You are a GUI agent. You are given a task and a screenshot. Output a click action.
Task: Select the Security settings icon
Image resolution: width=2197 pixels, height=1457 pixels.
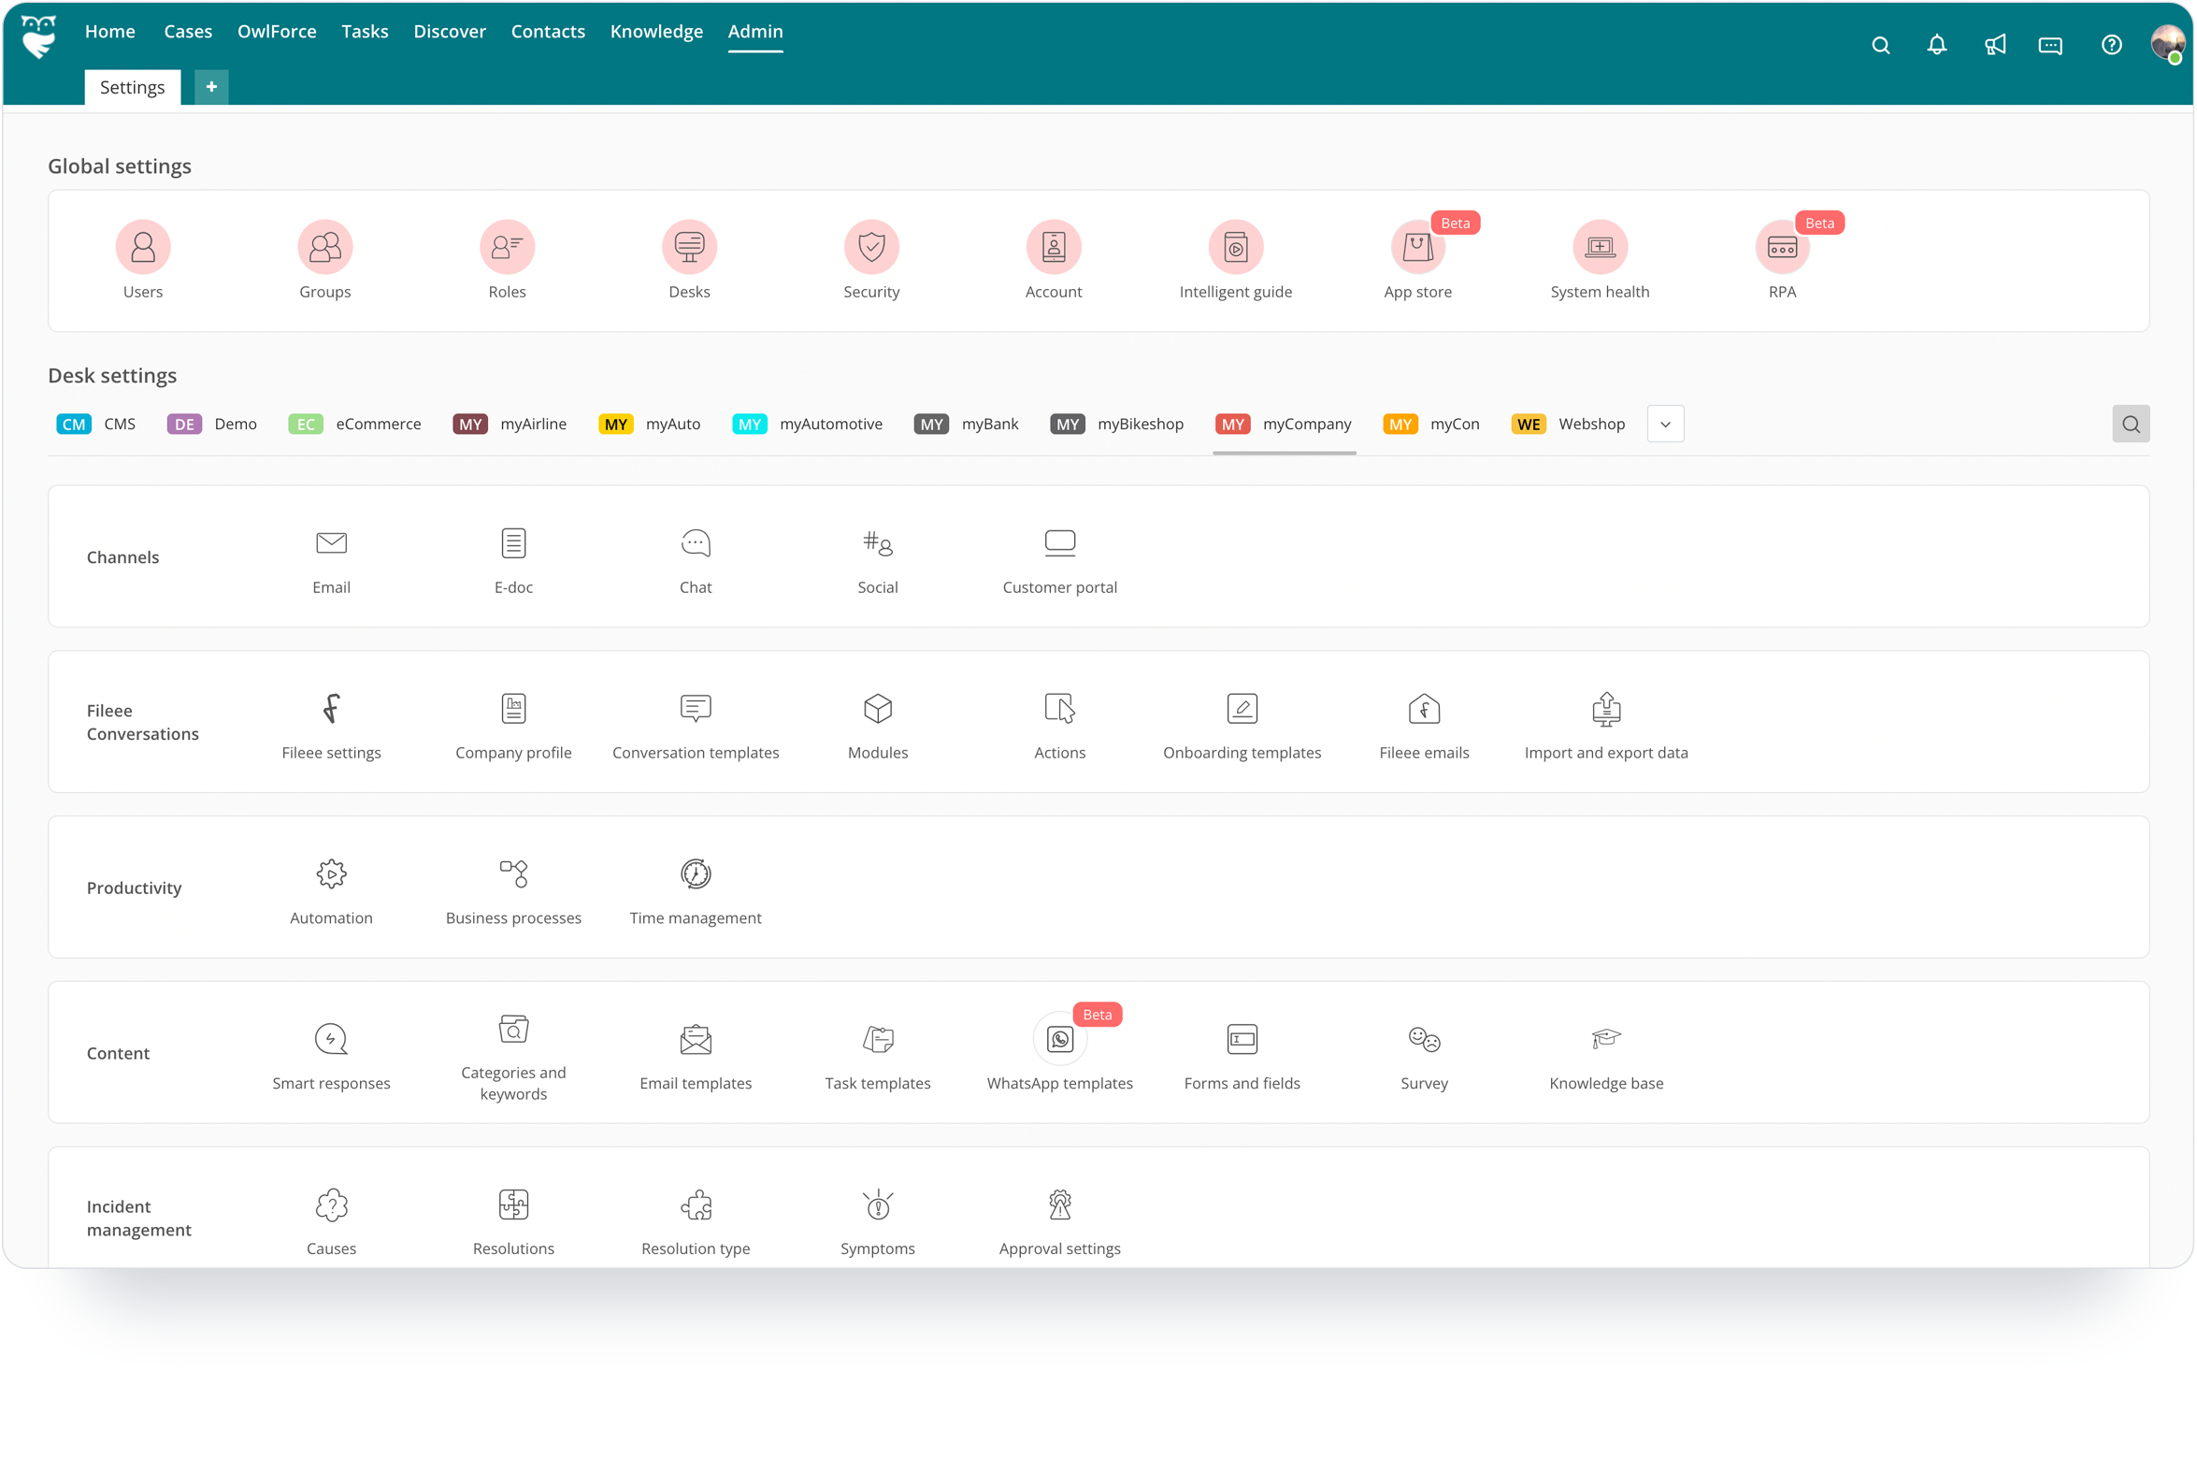tap(871, 246)
